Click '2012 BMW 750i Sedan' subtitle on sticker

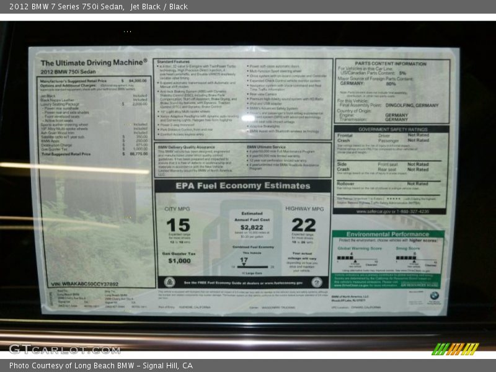click(68, 72)
